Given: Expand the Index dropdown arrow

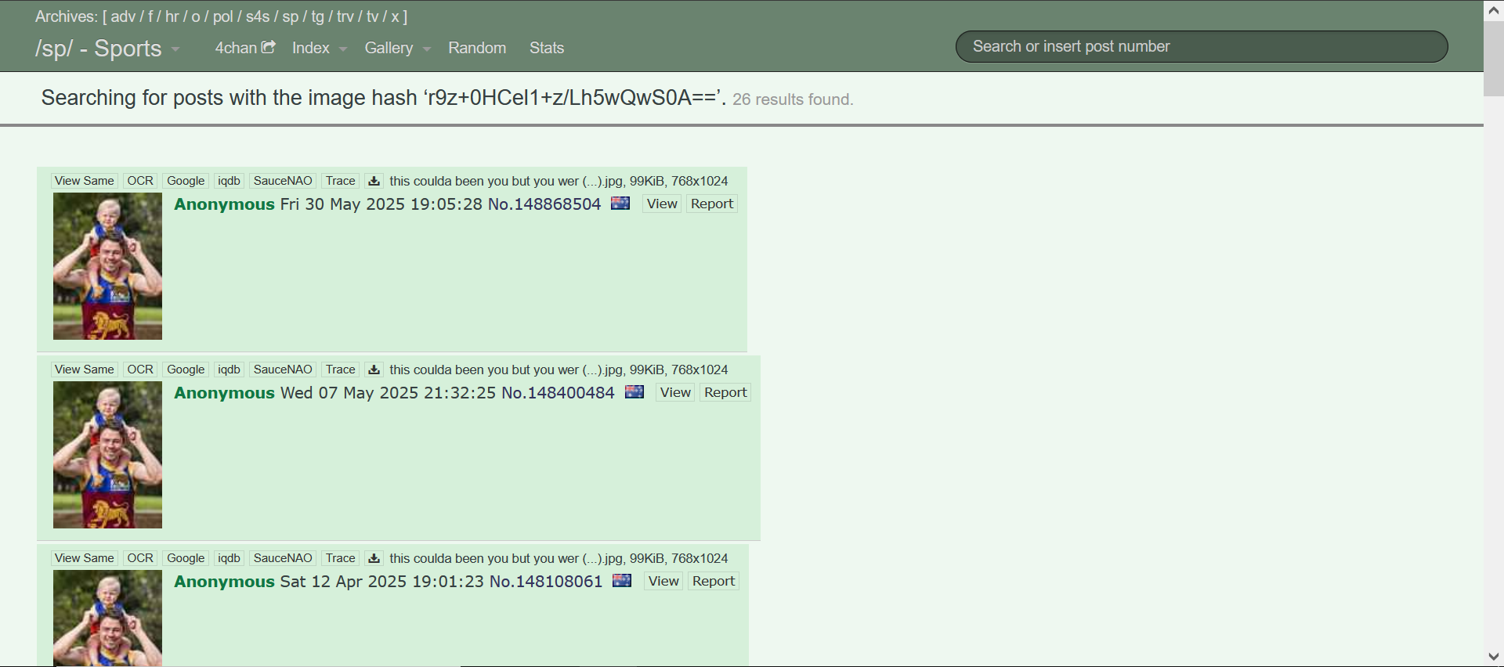Looking at the screenshot, I should point(343,49).
